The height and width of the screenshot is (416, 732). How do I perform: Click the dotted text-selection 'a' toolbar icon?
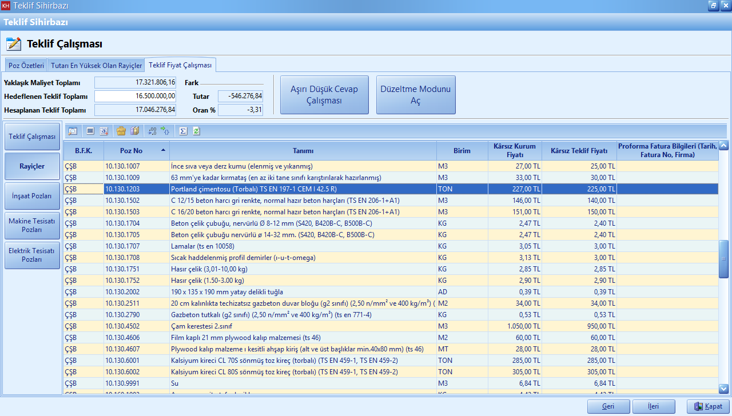pyautogui.click(x=104, y=131)
